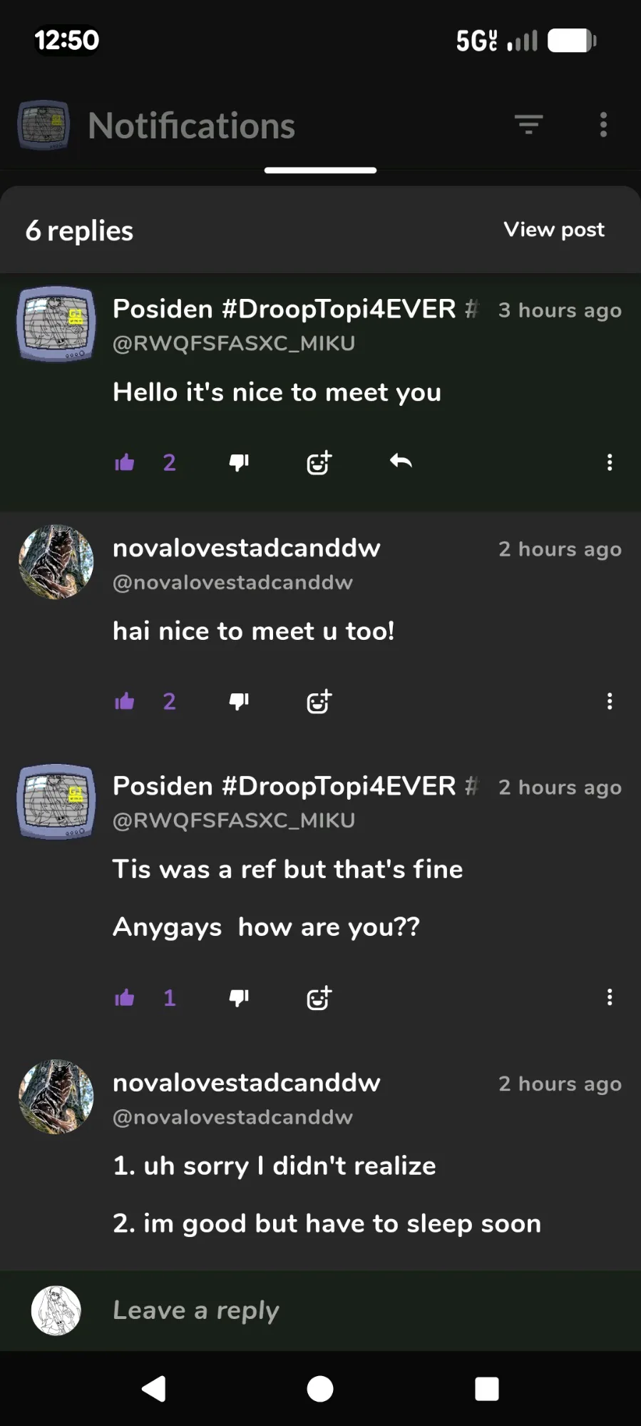The image size is (641, 1426).
Task: Open novalovestadcanddw's profile picture on first reply
Action: point(56,562)
